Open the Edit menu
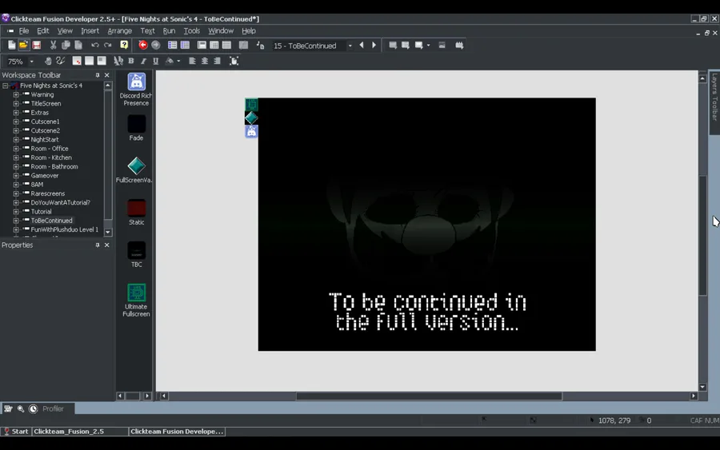Image resolution: width=720 pixels, height=450 pixels. pyautogui.click(x=42, y=30)
